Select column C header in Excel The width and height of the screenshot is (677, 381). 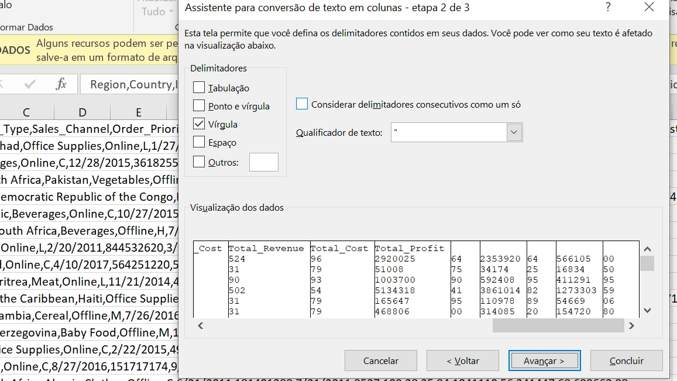(26, 112)
